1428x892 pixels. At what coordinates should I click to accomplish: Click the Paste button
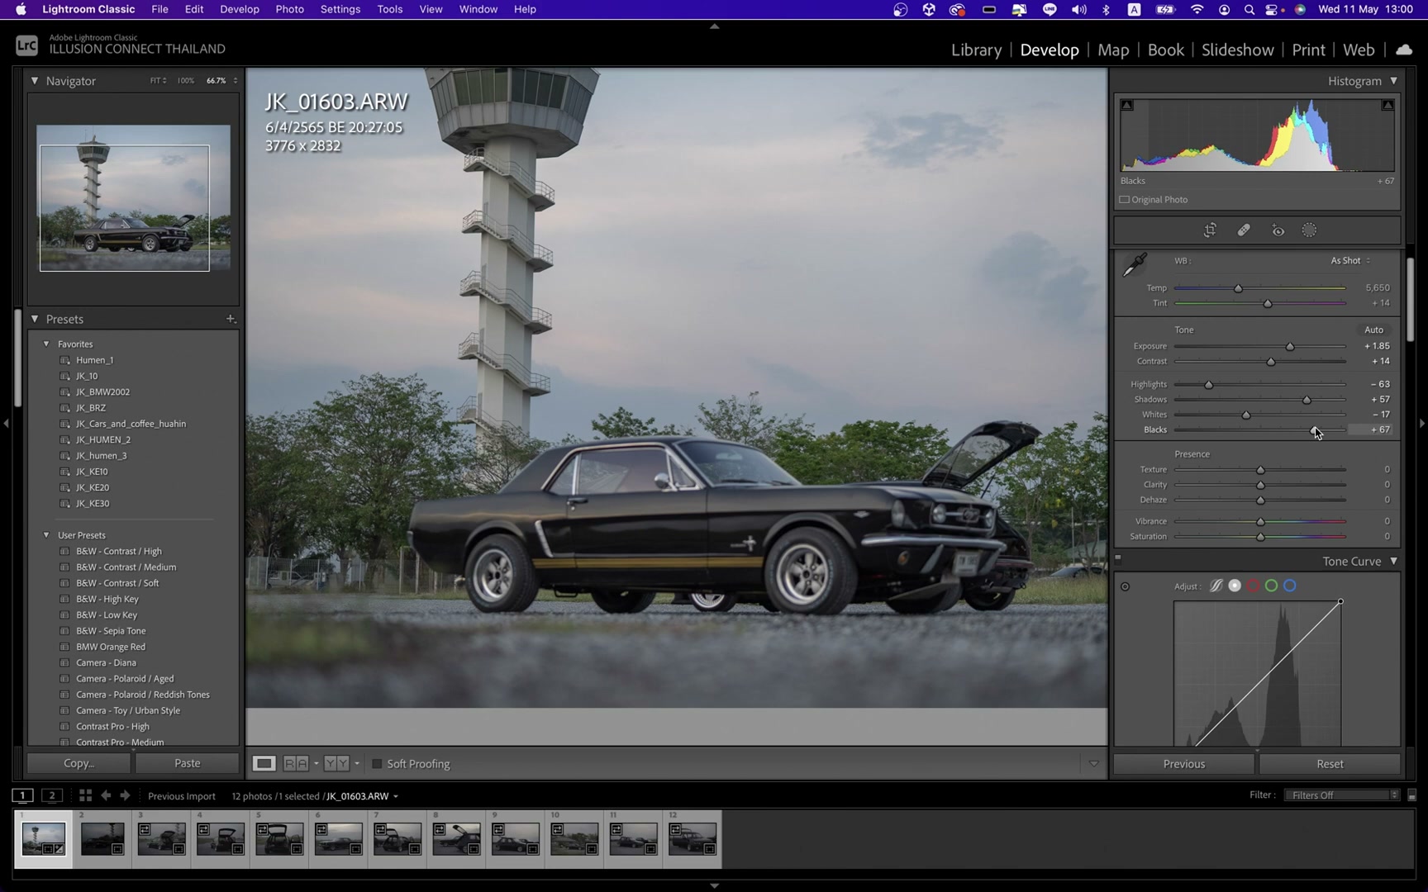point(188,763)
